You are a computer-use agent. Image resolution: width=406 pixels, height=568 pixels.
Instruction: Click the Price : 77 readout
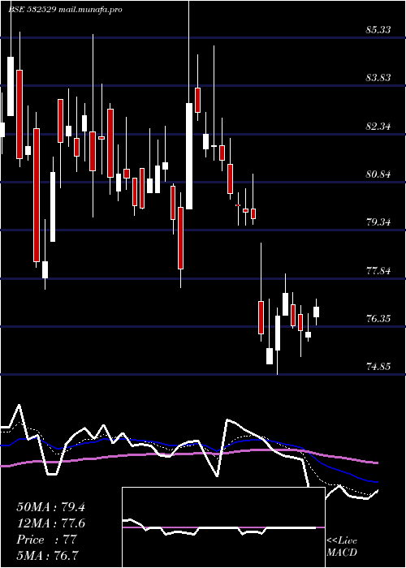click(x=46, y=540)
